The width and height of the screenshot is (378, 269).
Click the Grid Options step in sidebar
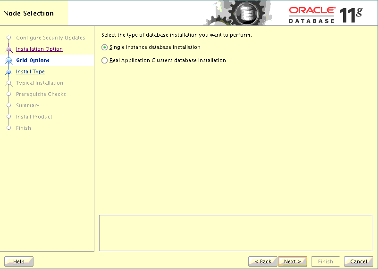[x=33, y=60]
